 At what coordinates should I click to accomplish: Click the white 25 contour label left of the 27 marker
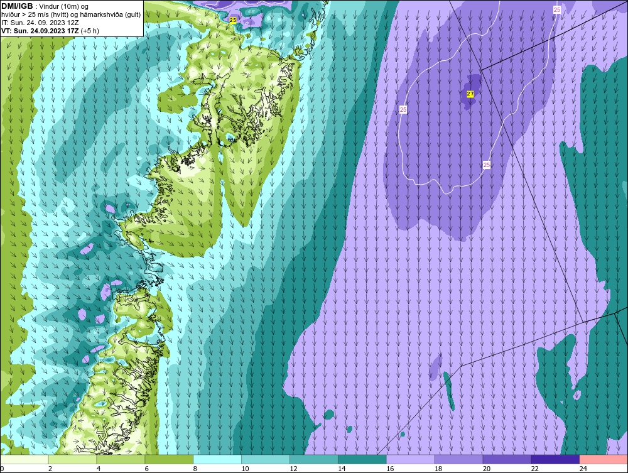point(403,109)
